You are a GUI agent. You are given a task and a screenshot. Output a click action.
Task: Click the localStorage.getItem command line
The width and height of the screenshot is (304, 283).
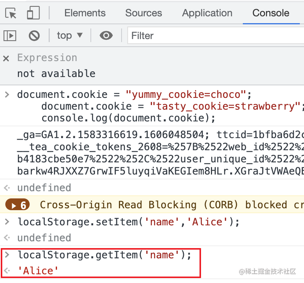[105, 255]
